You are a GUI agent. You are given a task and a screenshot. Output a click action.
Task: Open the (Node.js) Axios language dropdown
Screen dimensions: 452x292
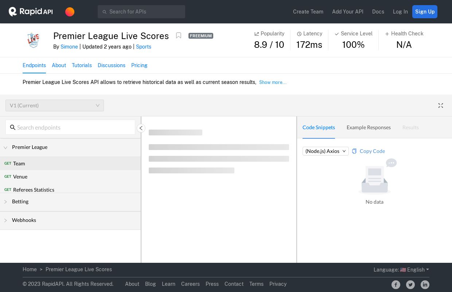pos(326,151)
